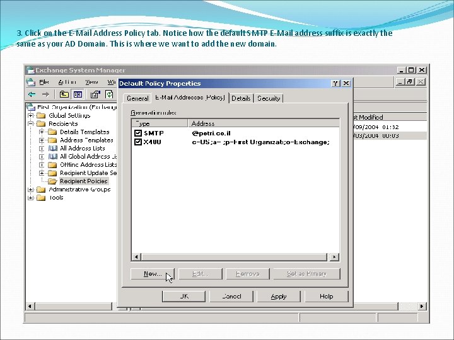
Task: Click the Global Settings folder icon
Action: pos(41,115)
